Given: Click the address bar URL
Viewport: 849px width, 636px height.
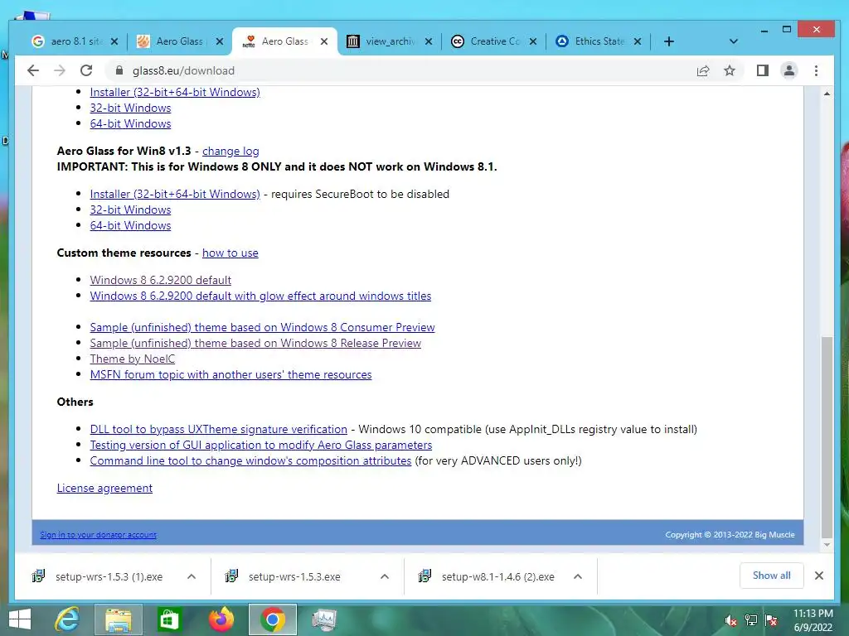Looking at the screenshot, I should [183, 70].
